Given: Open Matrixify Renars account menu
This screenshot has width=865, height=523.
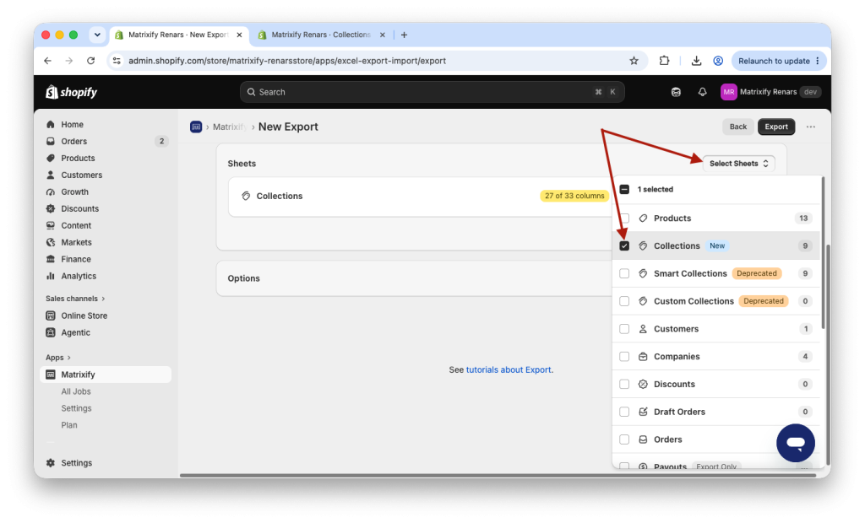Looking at the screenshot, I should tap(770, 92).
